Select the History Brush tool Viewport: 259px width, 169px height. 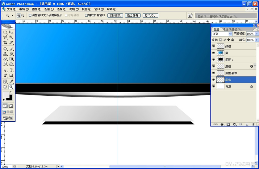11,54
